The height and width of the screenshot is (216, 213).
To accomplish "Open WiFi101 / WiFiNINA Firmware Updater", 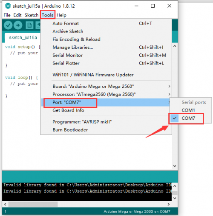I will click(x=106, y=75).
